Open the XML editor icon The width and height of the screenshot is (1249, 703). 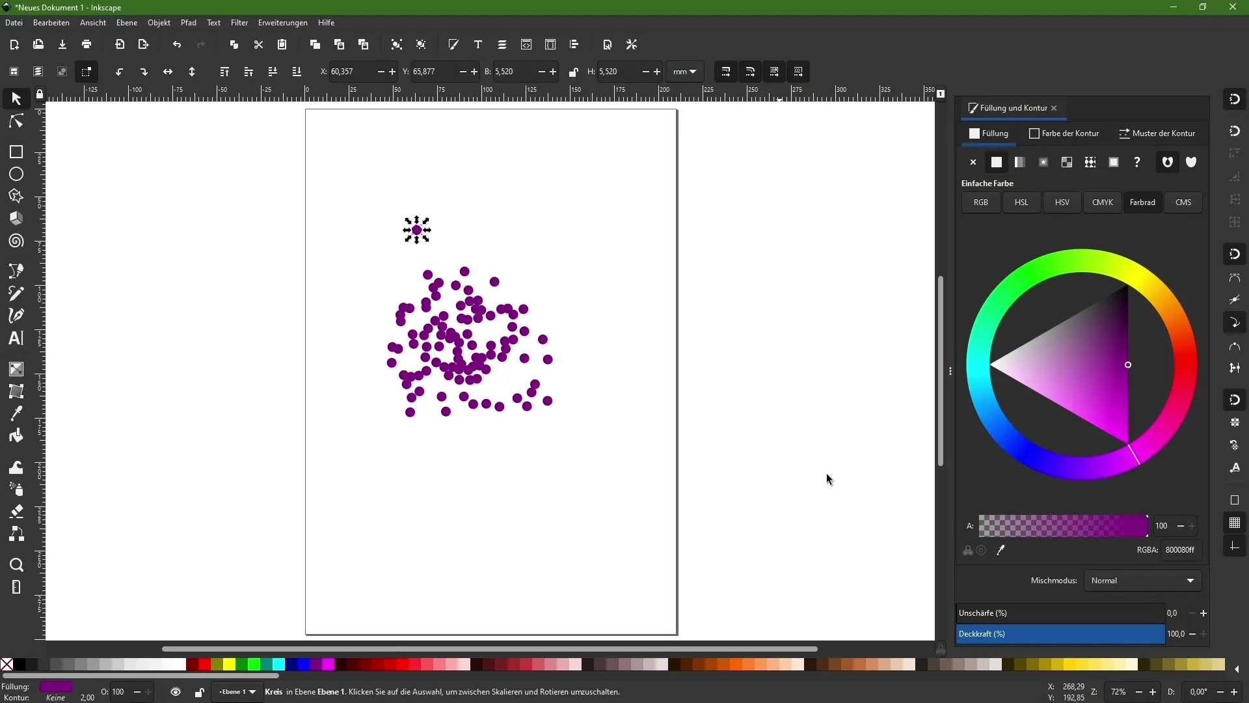pos(526,44)
